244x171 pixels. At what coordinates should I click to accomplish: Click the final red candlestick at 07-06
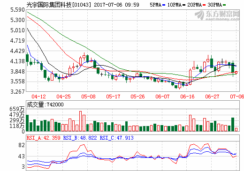point(236,72)
